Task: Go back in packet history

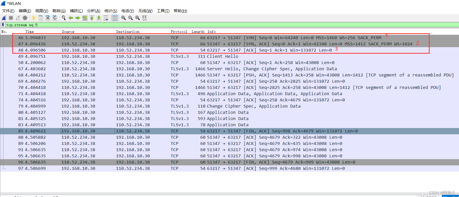Action: (x=70, y=18)
